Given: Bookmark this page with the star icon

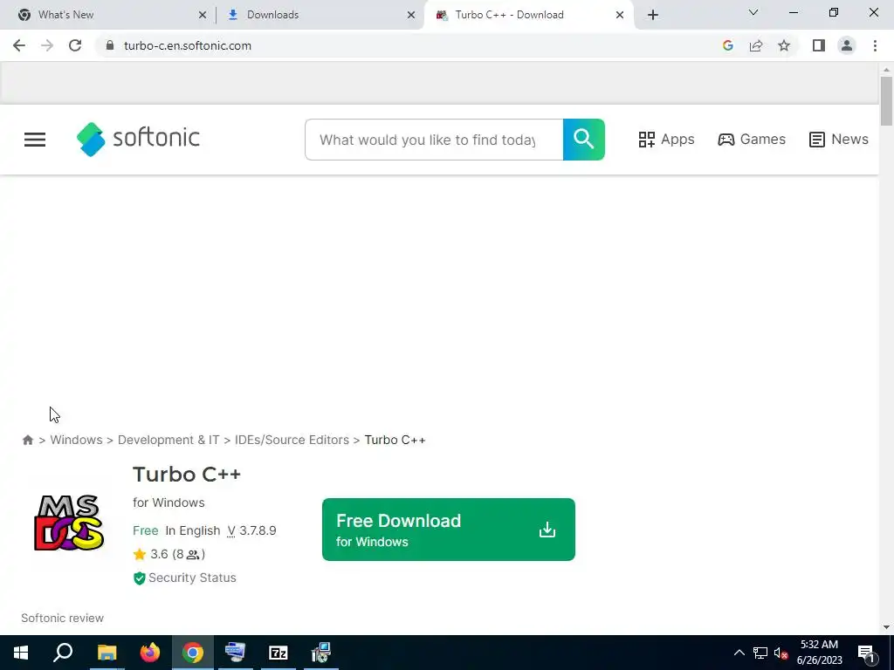Looking at the screenshot, I should (x=784, y=45).
